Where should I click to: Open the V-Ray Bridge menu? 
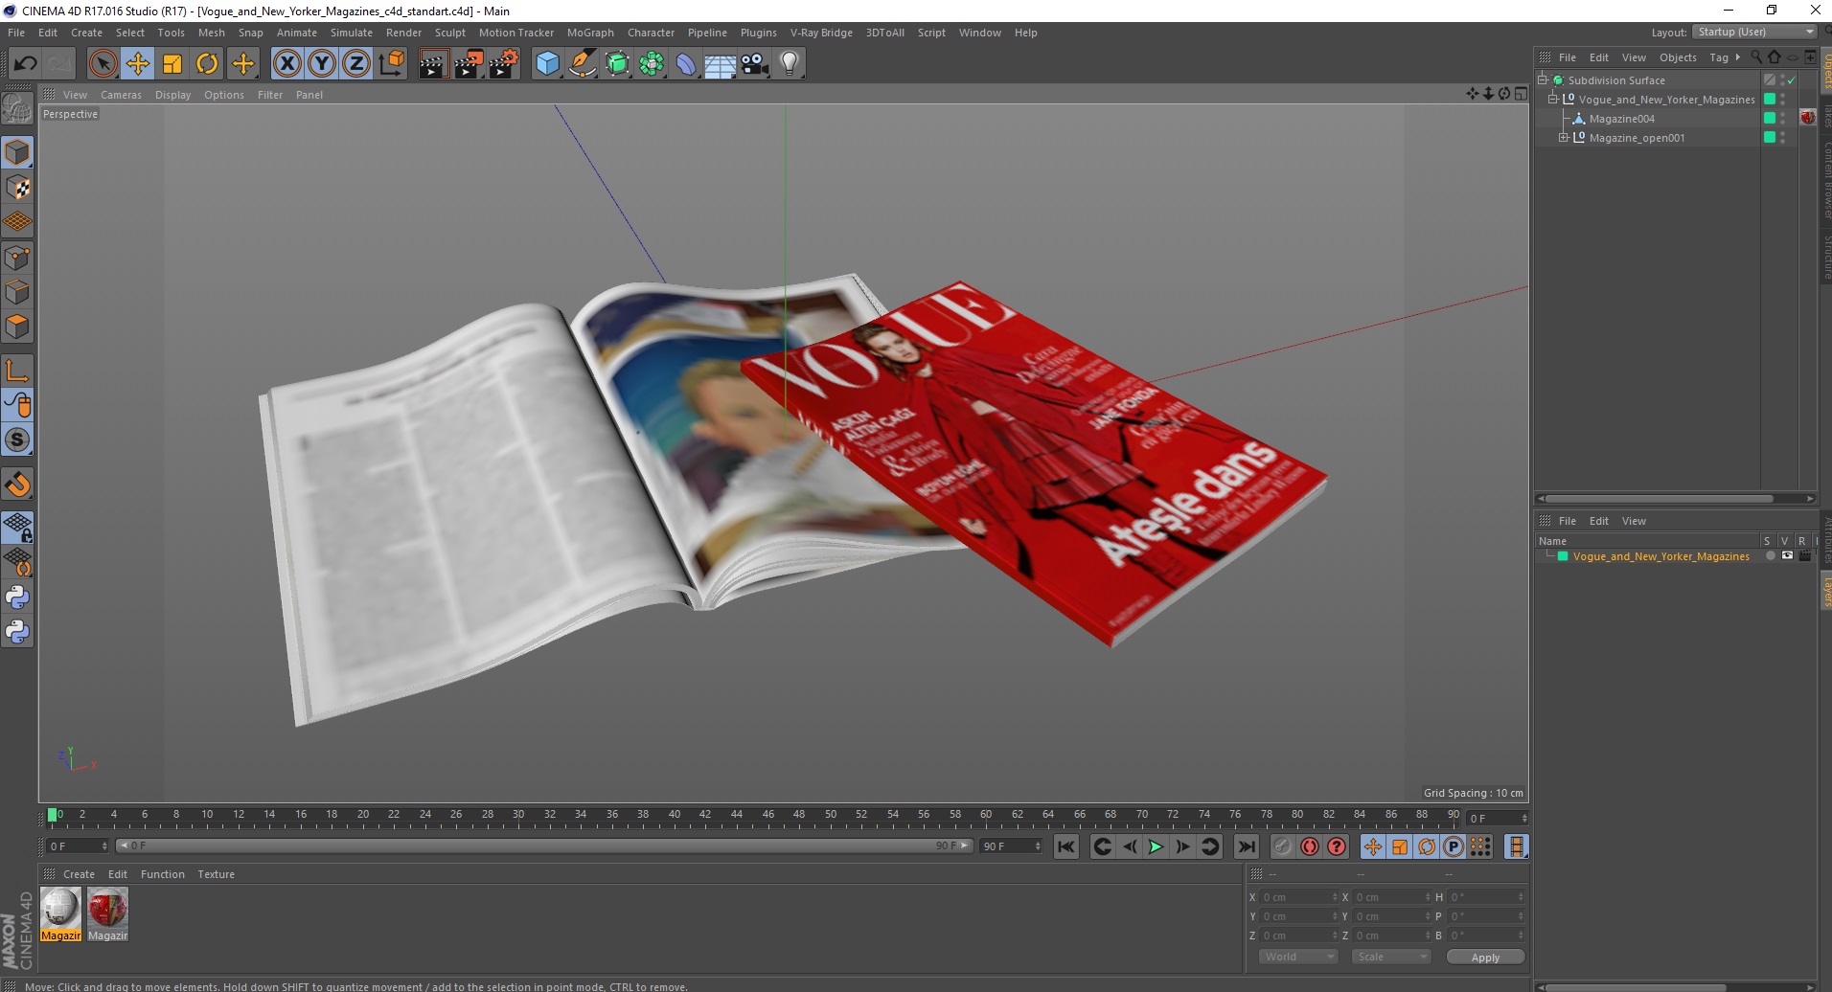[821, 33]
